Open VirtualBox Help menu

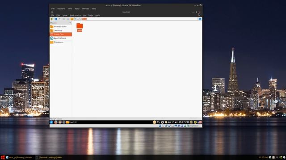coord(94,9)
